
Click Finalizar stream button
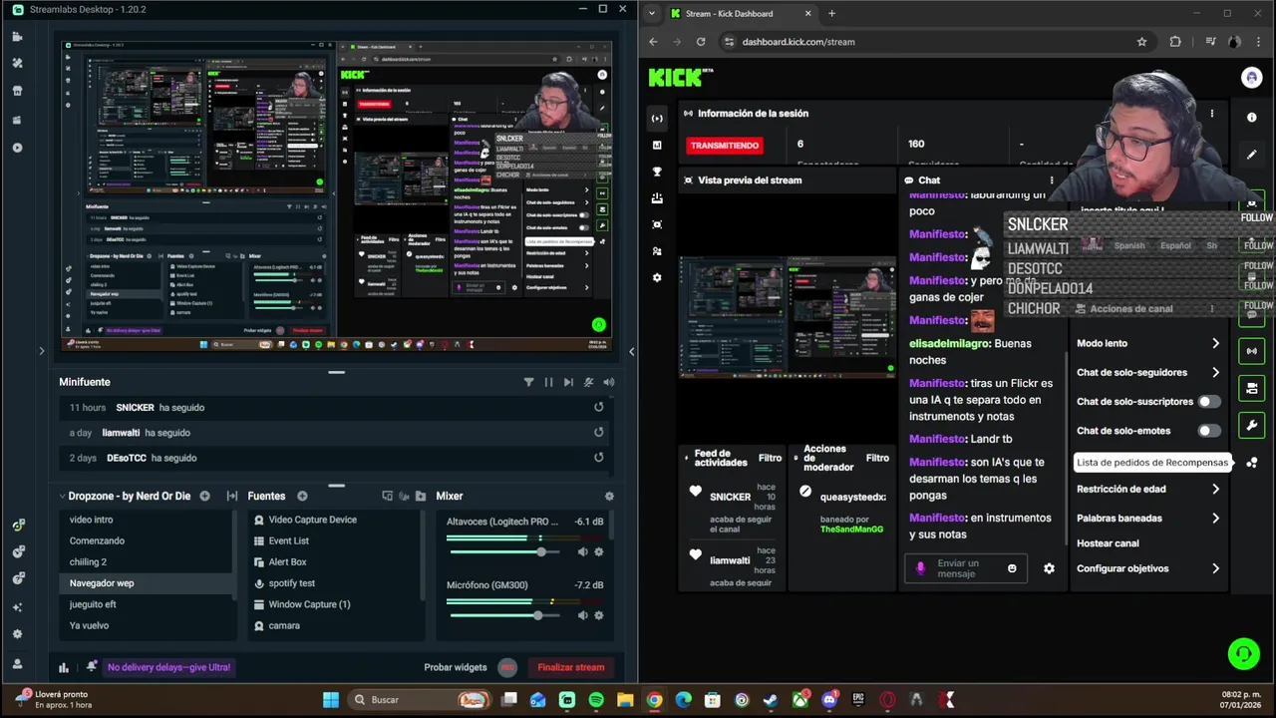pyautogui.click(x=571, y=667)
